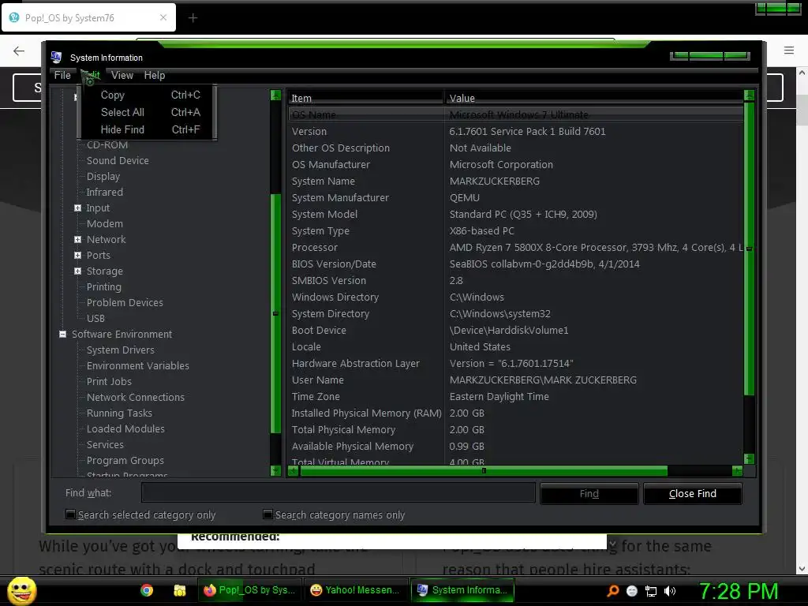Expand the Ports tree node

click(78, 255)
